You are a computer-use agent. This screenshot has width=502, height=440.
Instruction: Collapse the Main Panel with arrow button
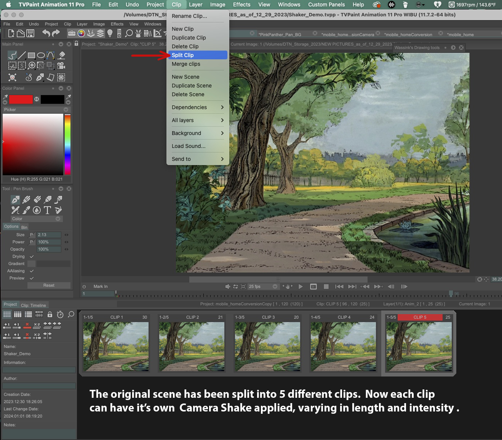61,44
